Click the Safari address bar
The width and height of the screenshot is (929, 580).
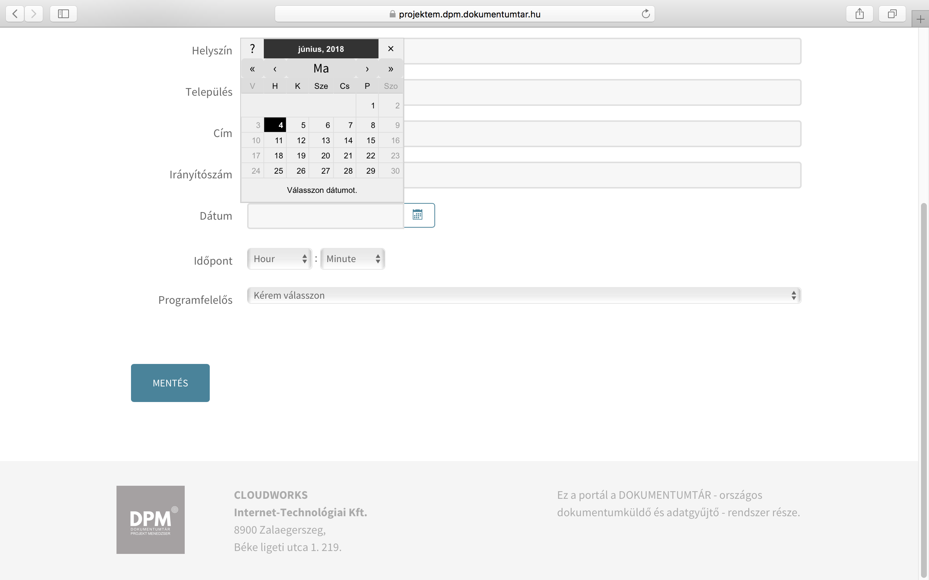point(464,14)
